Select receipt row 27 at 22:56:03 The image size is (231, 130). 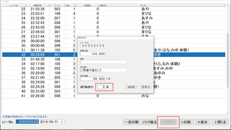(114, 32)
